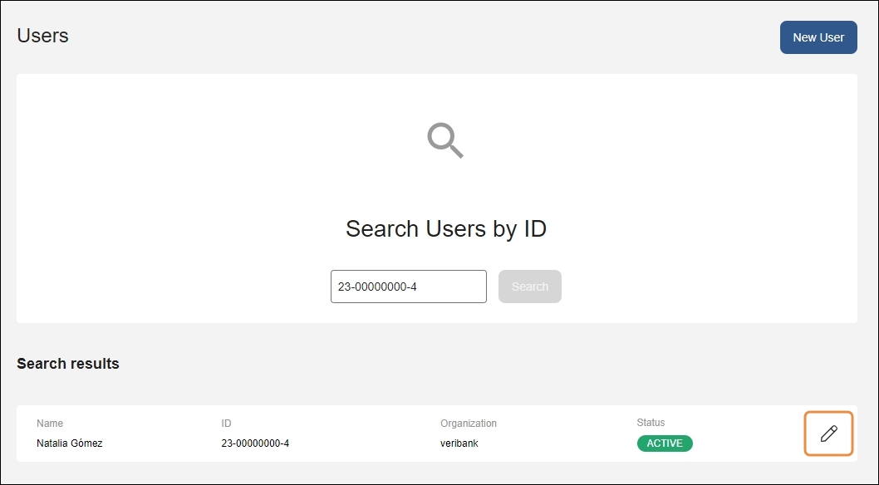Viewport: 879px width, 485px height.
Task: Click the large magnifying glass icon
Action: (x=445, y=140)
